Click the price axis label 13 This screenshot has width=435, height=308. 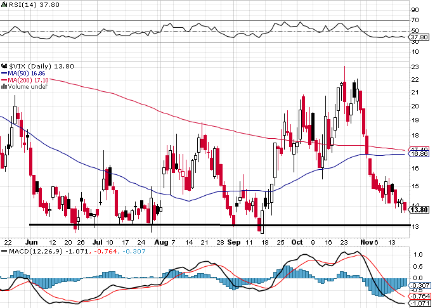coord(415,226)
